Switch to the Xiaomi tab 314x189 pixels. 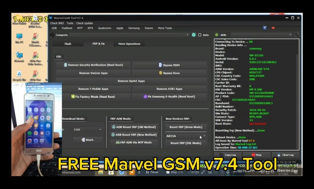click(149, 28)
